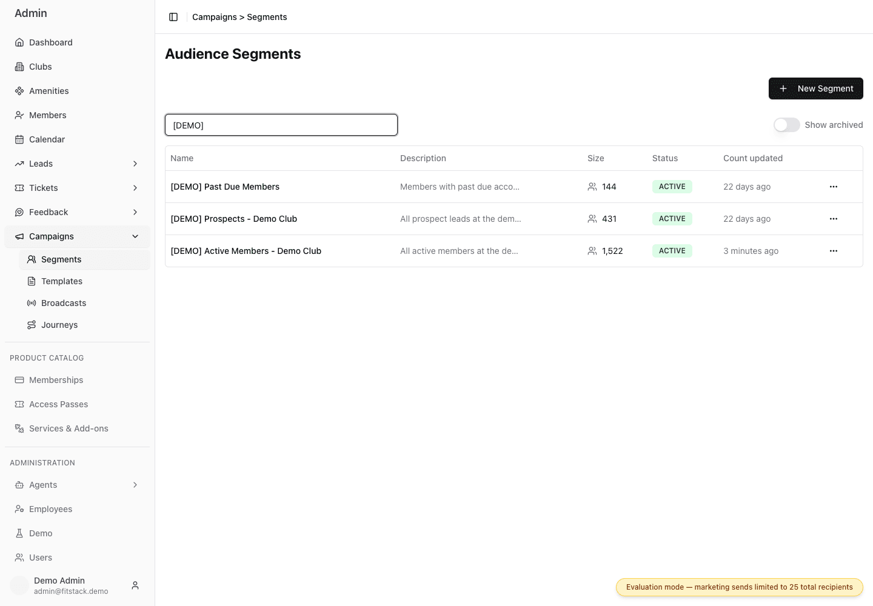Click the Journeys route icon

[x=32, y=325]
